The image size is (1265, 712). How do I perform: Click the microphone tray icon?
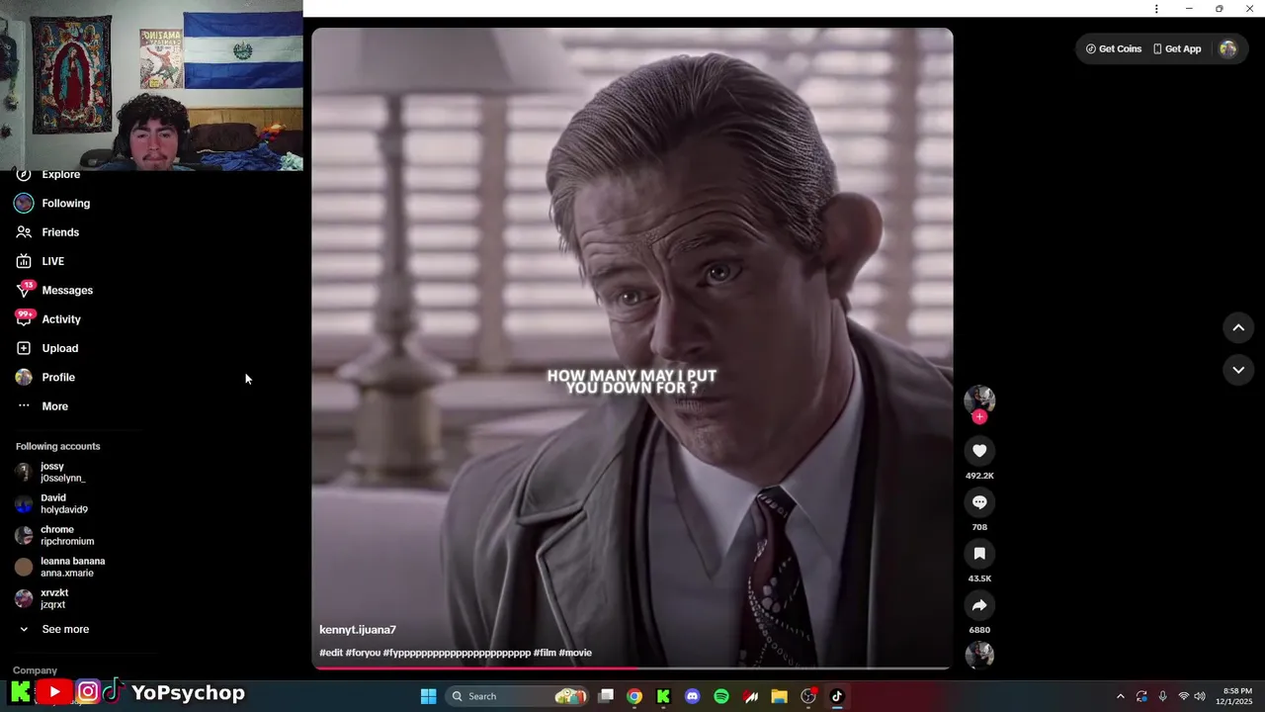[1162, 696]
